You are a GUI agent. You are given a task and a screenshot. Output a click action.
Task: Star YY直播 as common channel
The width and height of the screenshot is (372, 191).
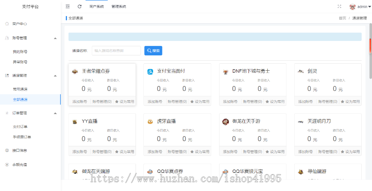pos(124,152)
